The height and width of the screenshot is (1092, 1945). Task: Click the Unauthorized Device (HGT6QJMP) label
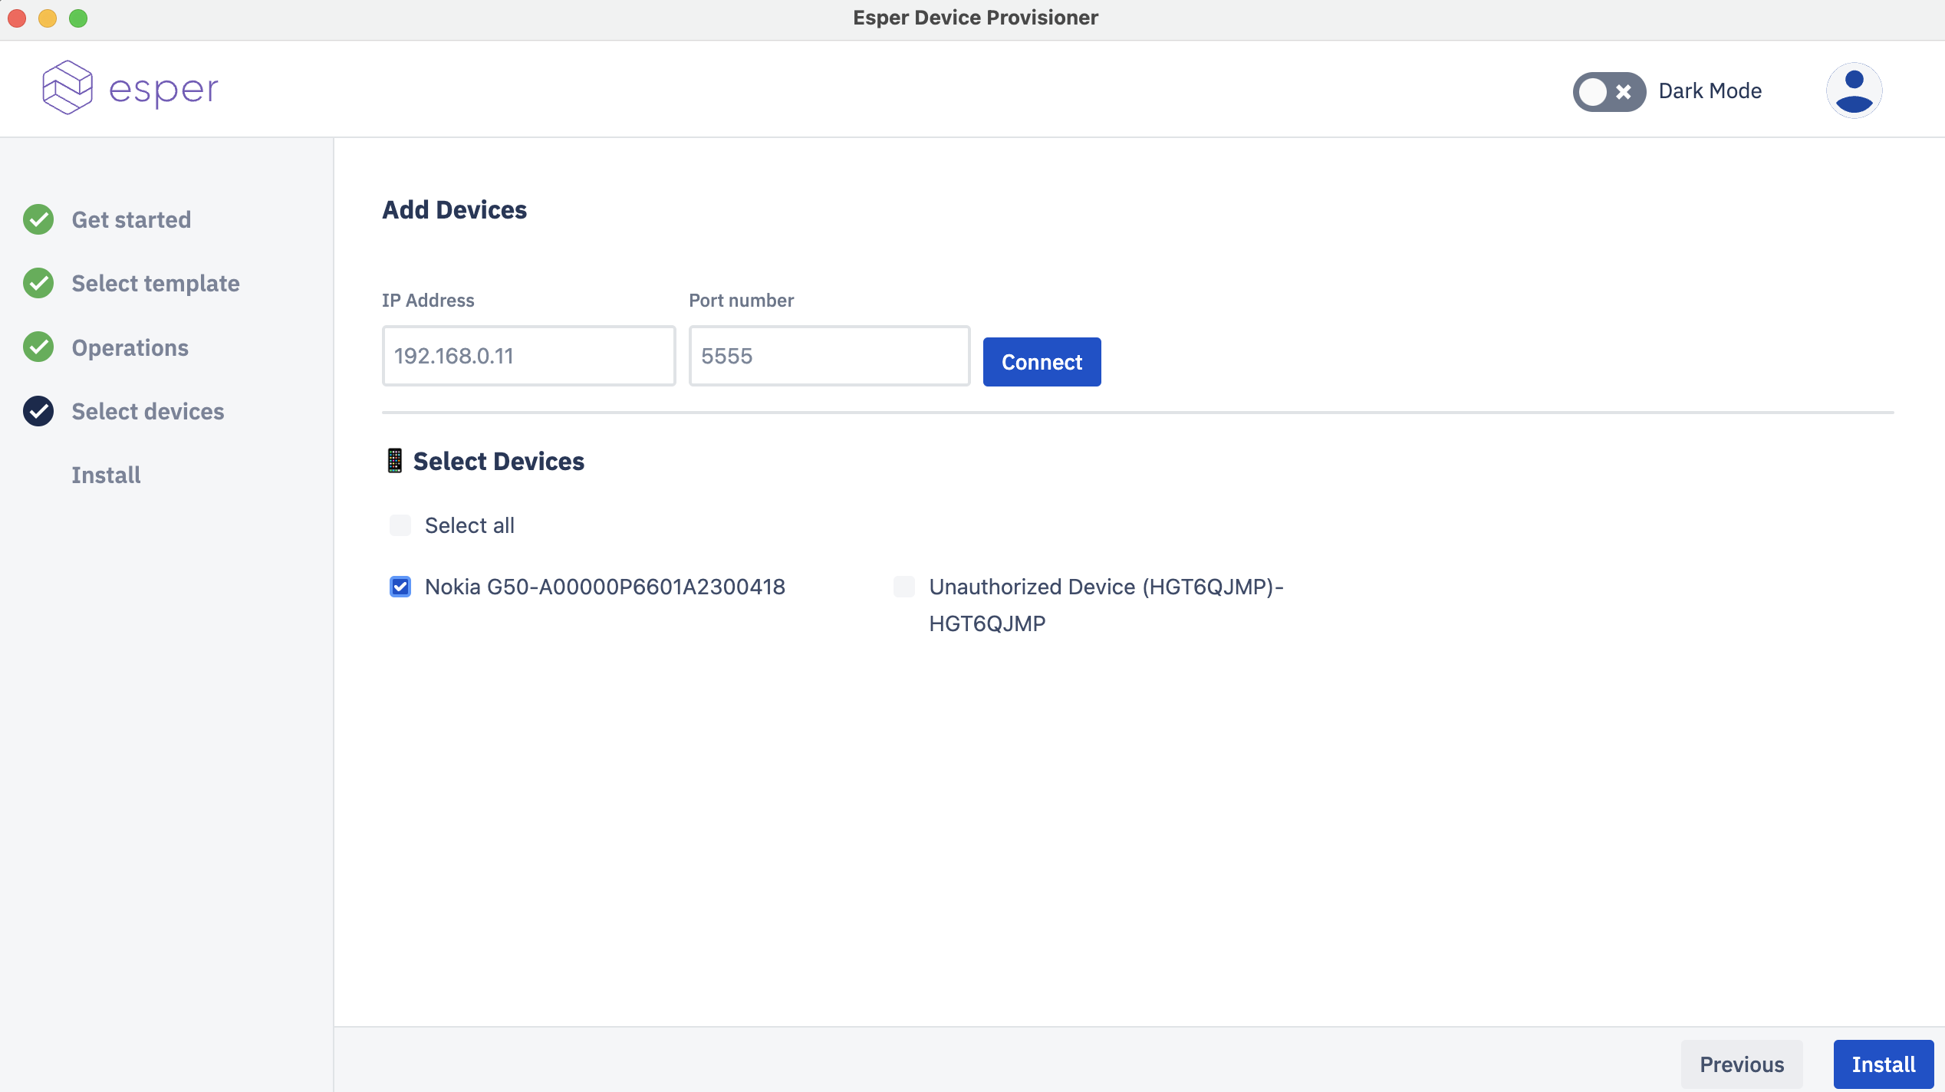click(x=1106, y=605)
